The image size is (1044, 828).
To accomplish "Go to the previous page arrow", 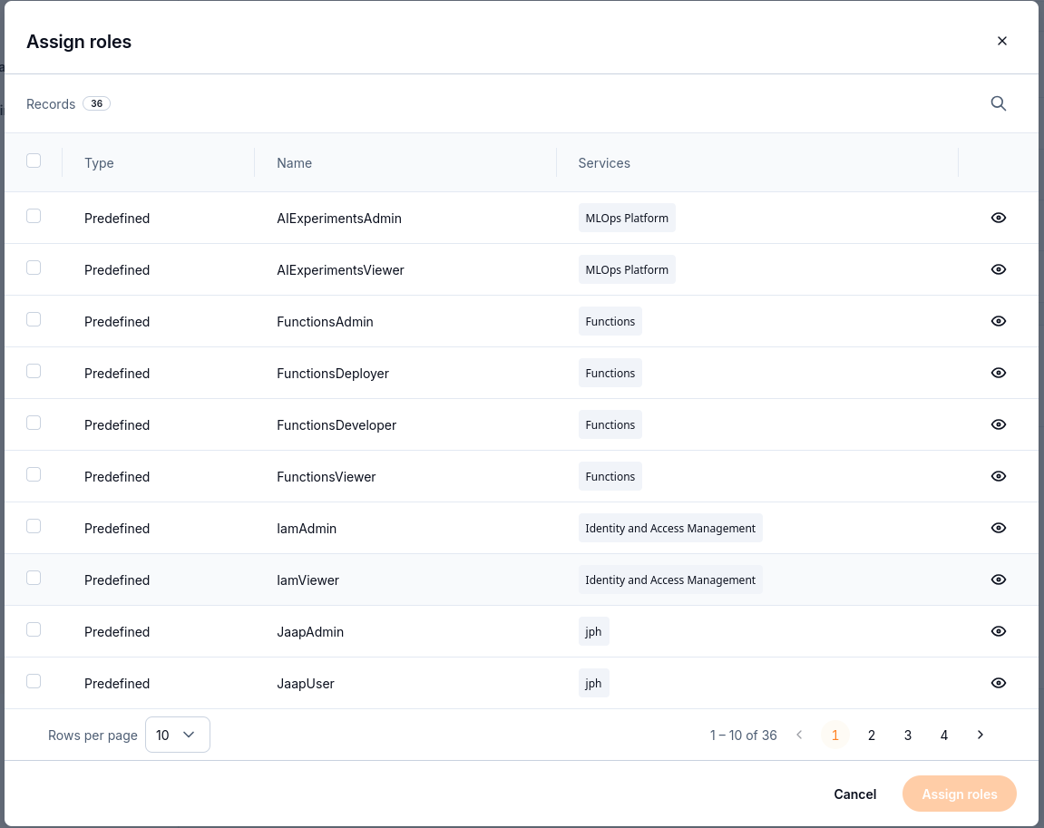I will 799,735.
